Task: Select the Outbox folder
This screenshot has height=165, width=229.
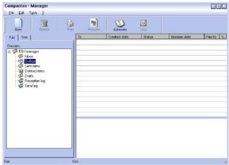Action: pyautogui.click(x=30, y=61)
